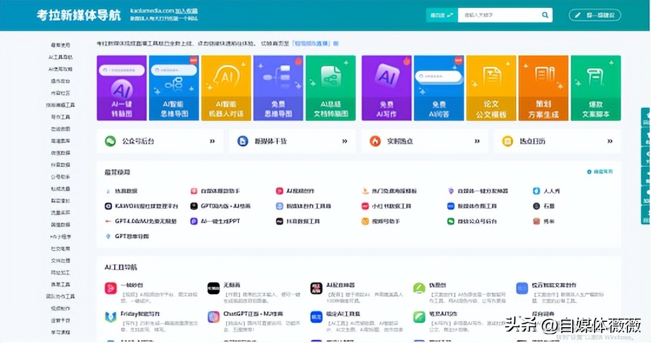Open the 爆款文案脚本 tool tile
The image size is (651, 343).
[596, 88]
